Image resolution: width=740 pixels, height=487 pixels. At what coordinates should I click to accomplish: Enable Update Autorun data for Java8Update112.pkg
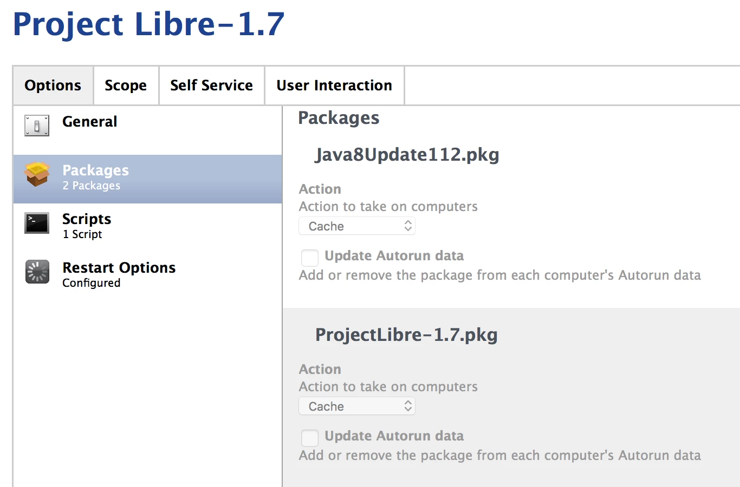(x=310, y=258)
